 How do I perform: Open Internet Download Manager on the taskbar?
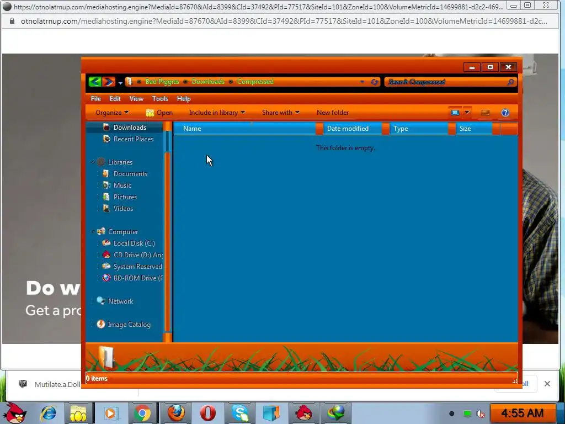point(336,413)
